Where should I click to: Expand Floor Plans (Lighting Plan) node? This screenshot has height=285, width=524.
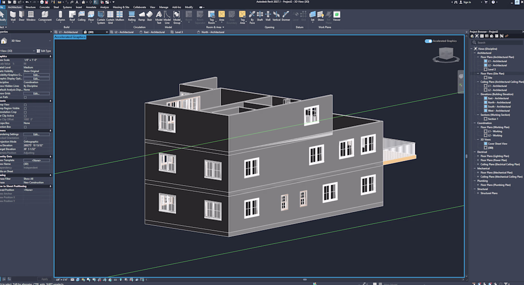click(x=478, y=156)
